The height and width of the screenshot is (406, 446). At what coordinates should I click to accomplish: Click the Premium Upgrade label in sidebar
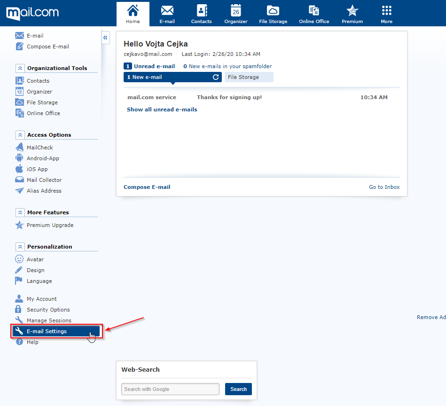click(50, 225)
